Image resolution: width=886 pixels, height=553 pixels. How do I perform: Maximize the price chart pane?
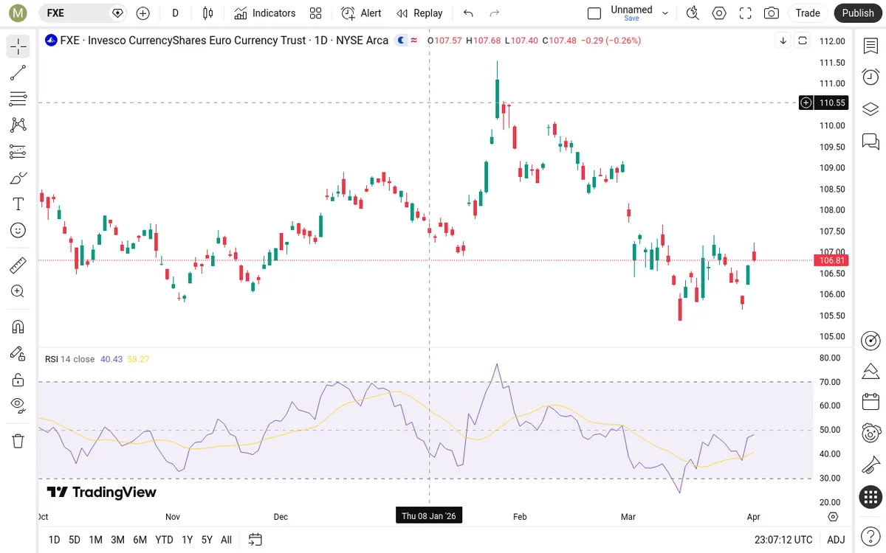click(x=803, y=41)
